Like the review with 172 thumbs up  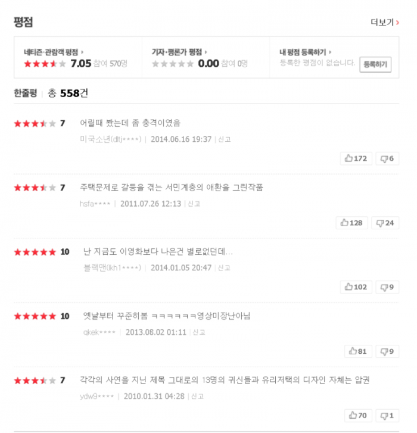(356, 158)
